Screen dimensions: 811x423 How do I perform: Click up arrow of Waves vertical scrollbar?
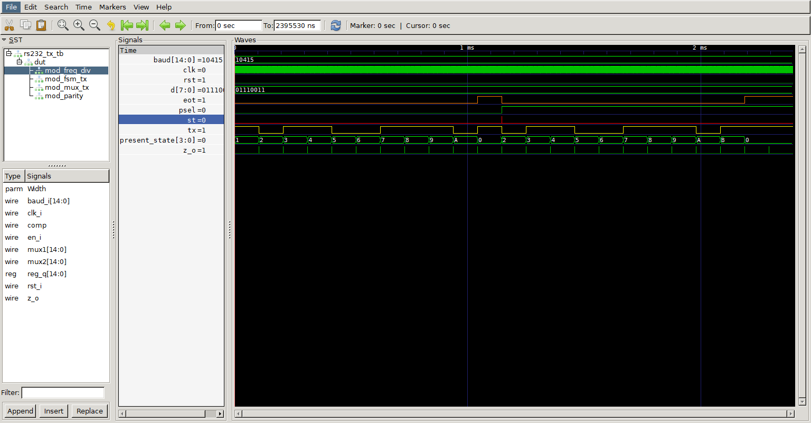[x=802, y=49]
